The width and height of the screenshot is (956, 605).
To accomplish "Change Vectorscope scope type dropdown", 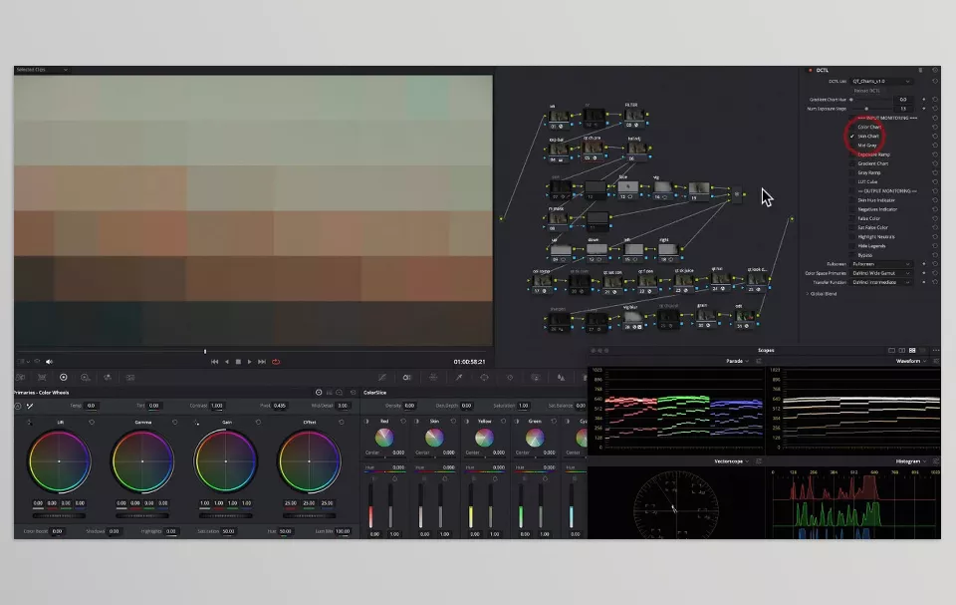I will (x=732, y=461).
